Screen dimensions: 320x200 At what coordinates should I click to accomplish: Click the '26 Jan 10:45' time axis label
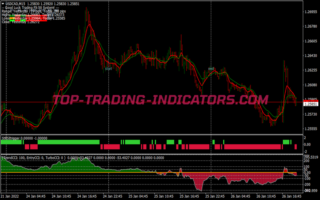point(266,196)
